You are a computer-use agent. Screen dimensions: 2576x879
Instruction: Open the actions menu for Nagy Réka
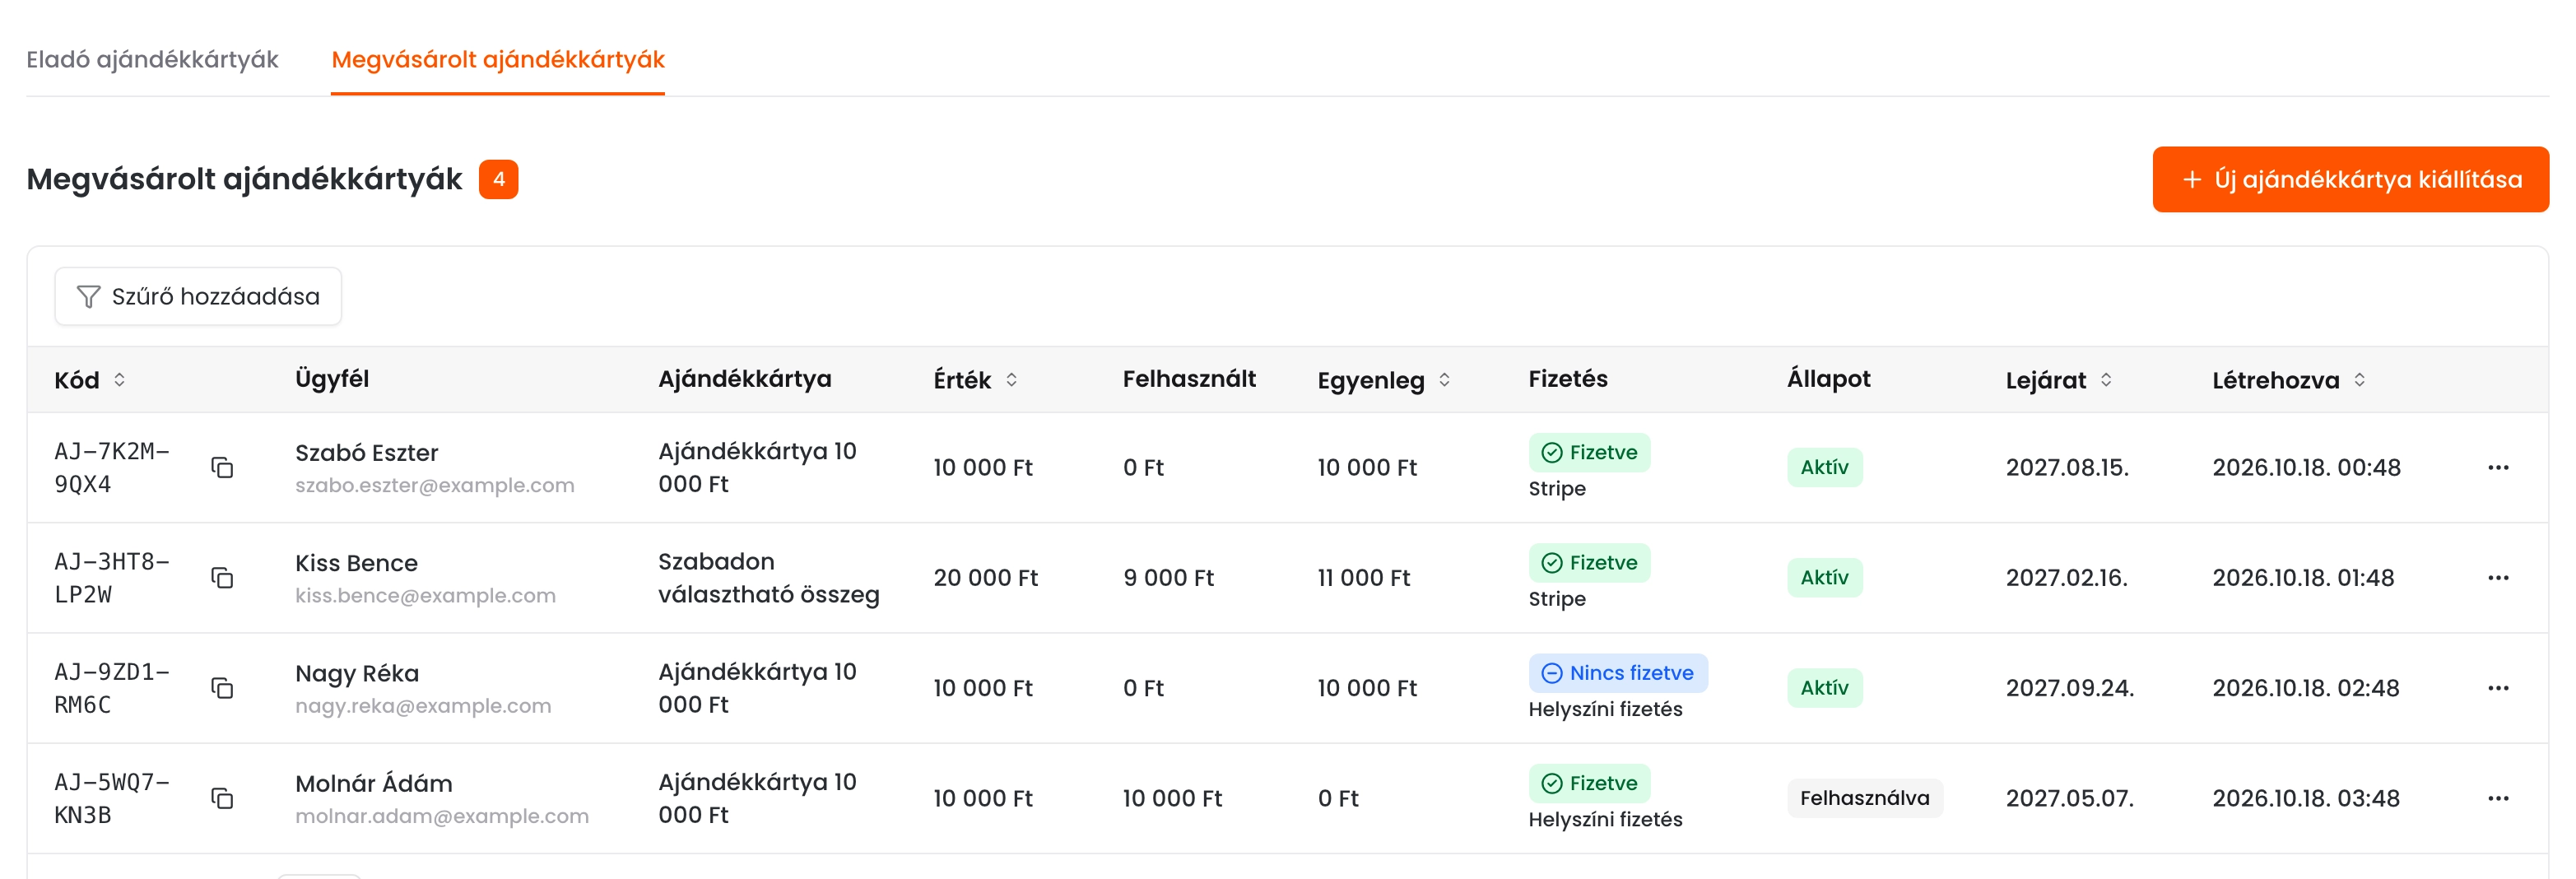2498,688
